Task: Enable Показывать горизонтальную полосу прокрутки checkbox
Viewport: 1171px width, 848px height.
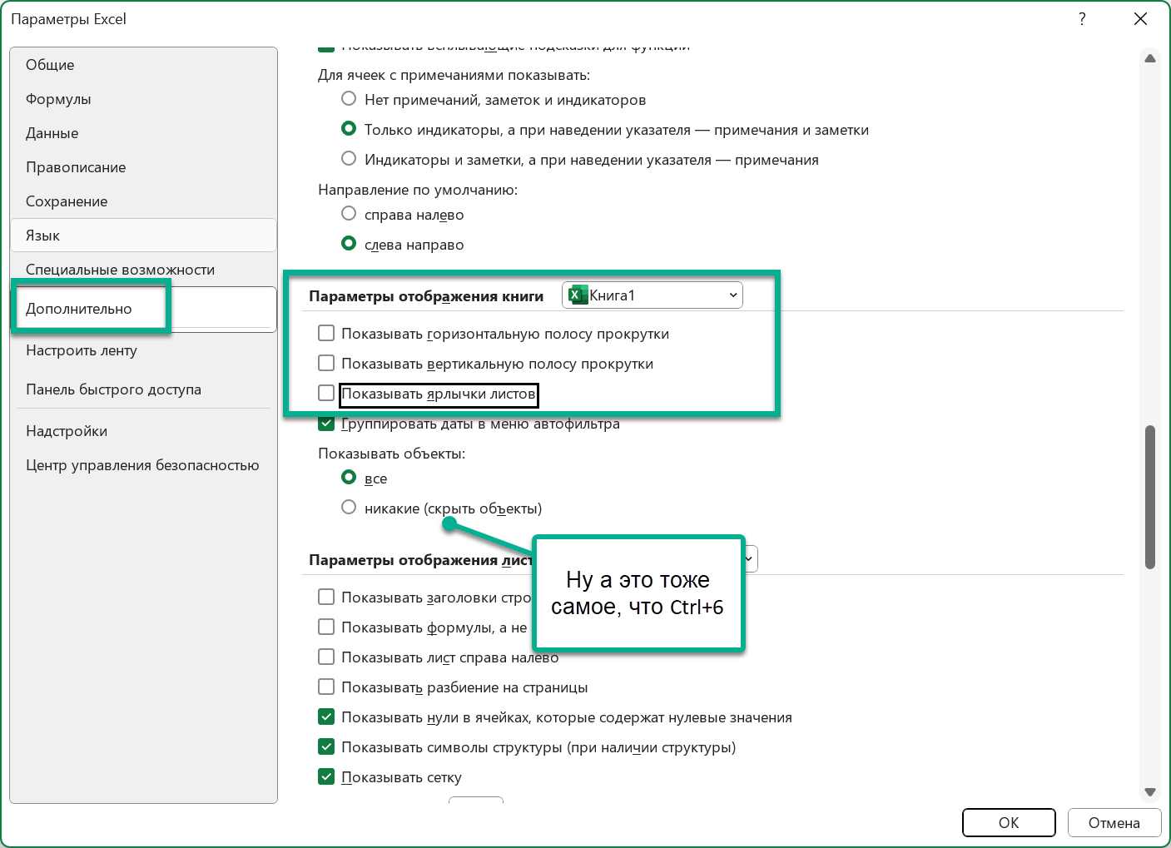Action: pyautogui.click(x=326, y=334)
